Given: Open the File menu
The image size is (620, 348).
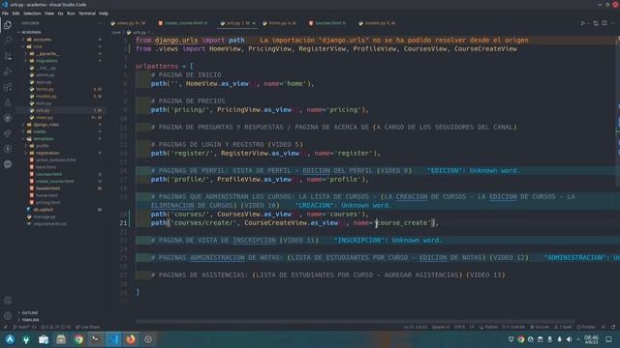Looking at the screenshot, I should pyautogui.click(x=5, y=14).
